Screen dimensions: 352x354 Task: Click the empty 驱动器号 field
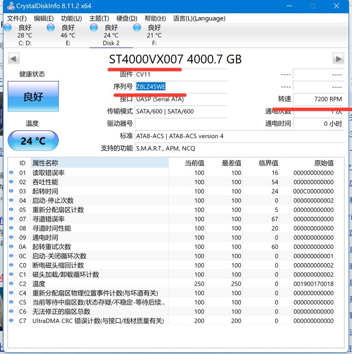tap(181, 123)
